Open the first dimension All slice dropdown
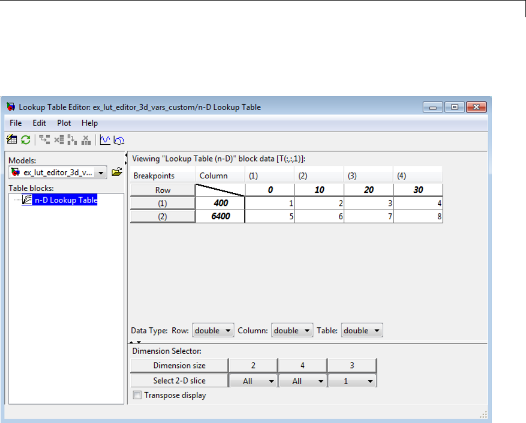This screenshot has width=526, height=423. pos(254,381)
